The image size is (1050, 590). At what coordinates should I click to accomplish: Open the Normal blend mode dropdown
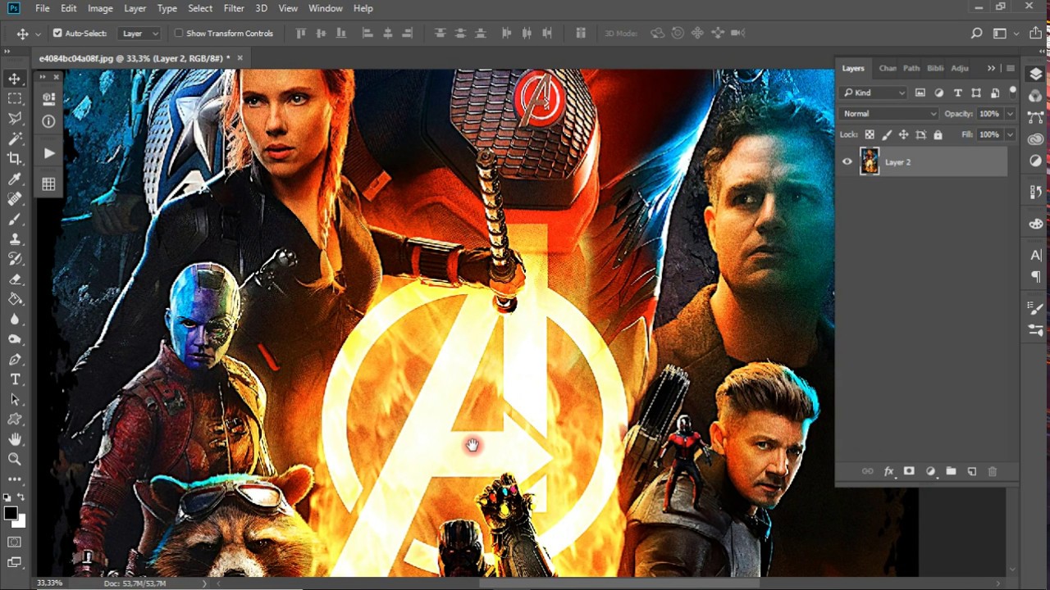point(889,114)
